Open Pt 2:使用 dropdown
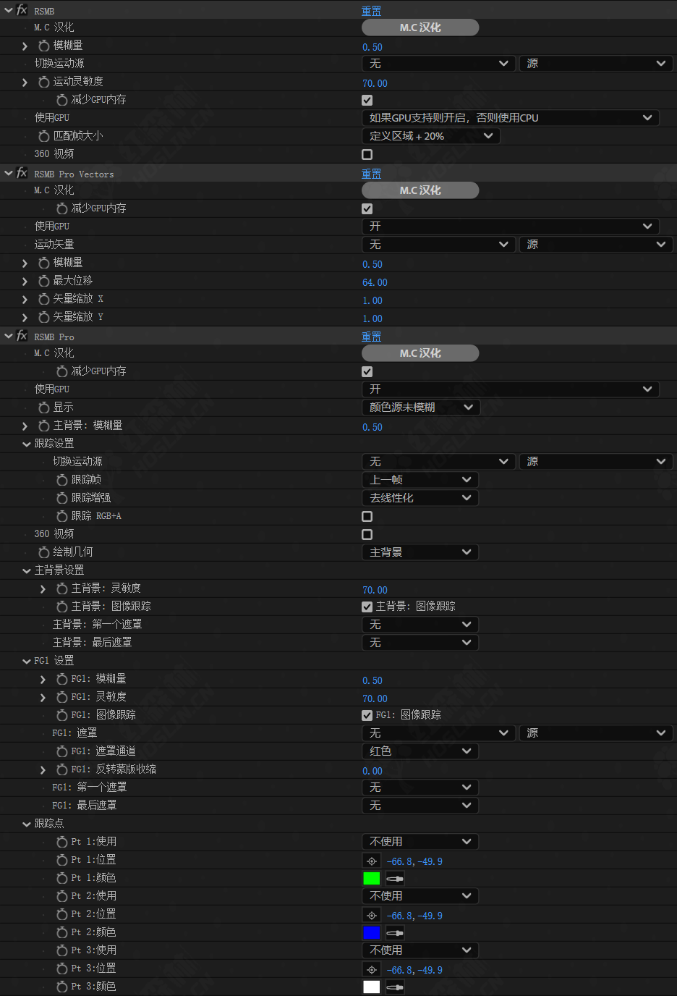 click(x=420, y=896)
